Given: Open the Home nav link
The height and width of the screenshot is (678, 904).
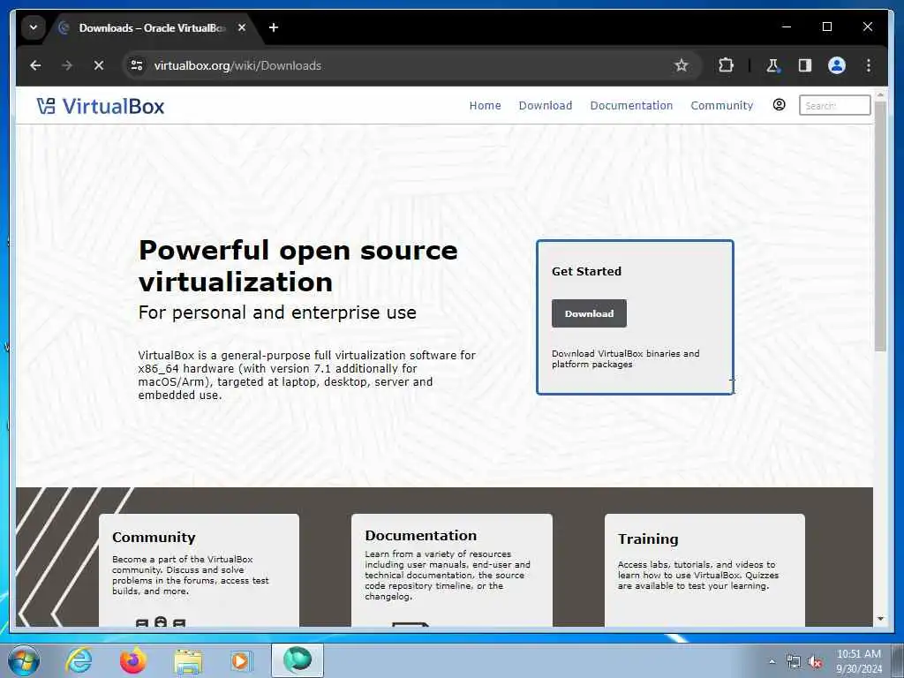Looking at the screenshot, I should point(485,106).
